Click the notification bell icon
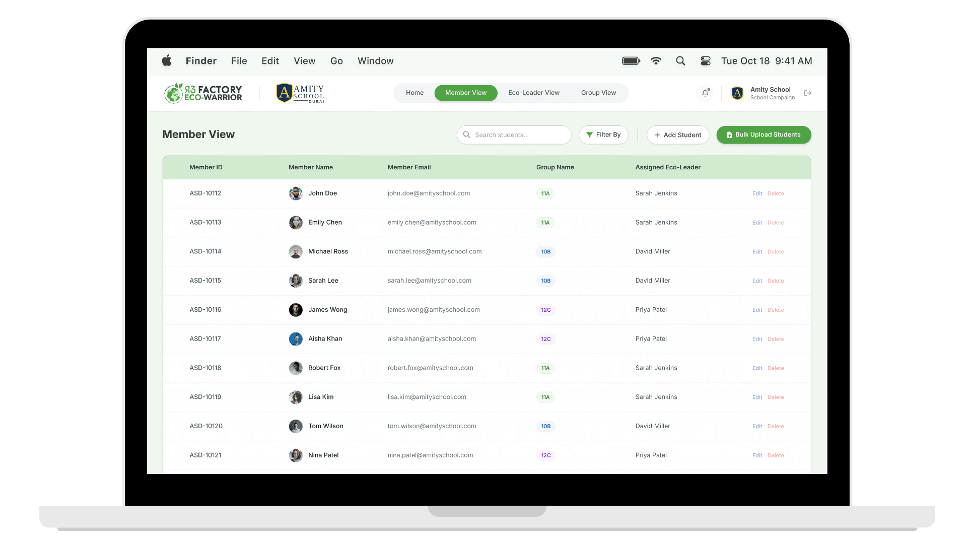 point(705,93)
